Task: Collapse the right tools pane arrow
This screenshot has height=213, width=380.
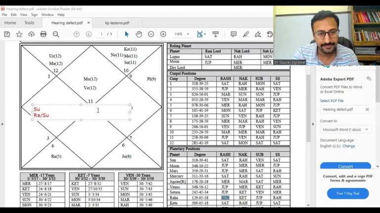Action: pos(313,124)
